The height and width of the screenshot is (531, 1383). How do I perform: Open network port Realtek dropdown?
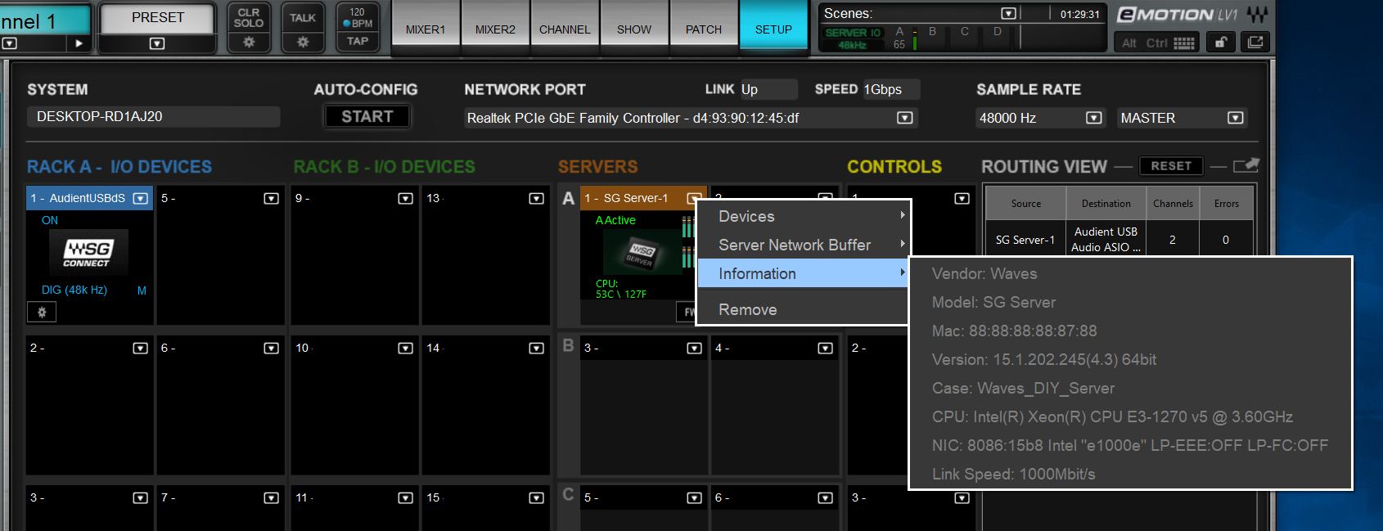tap(904, 118)
